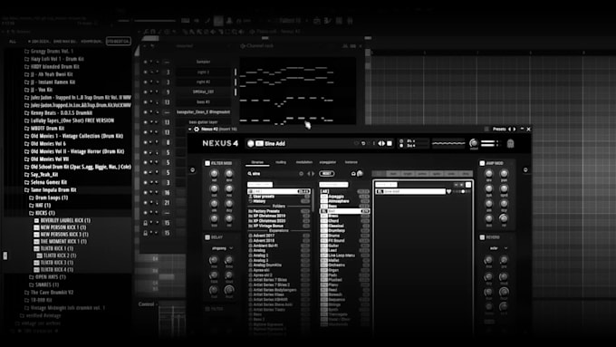Select the Factory Presets folder
Screen dimensions: 616x347
[280, 211]
